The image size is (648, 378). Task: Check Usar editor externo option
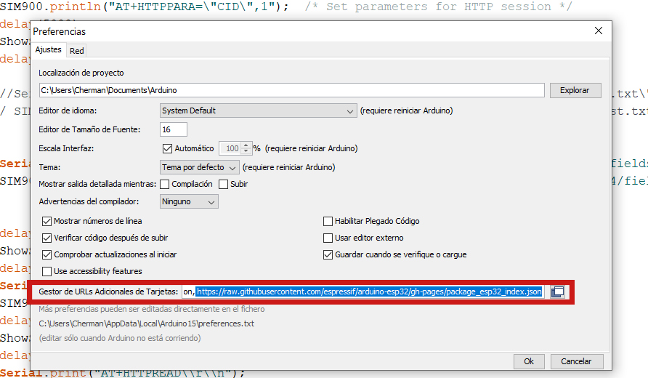pos(328,238)
